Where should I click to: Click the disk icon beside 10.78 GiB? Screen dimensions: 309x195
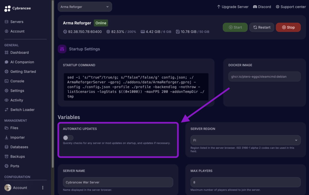click(178, 32)
